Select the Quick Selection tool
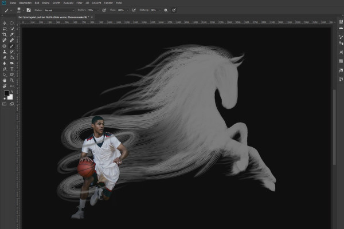This screenshot has width=344, height=229. click(11, 29)
